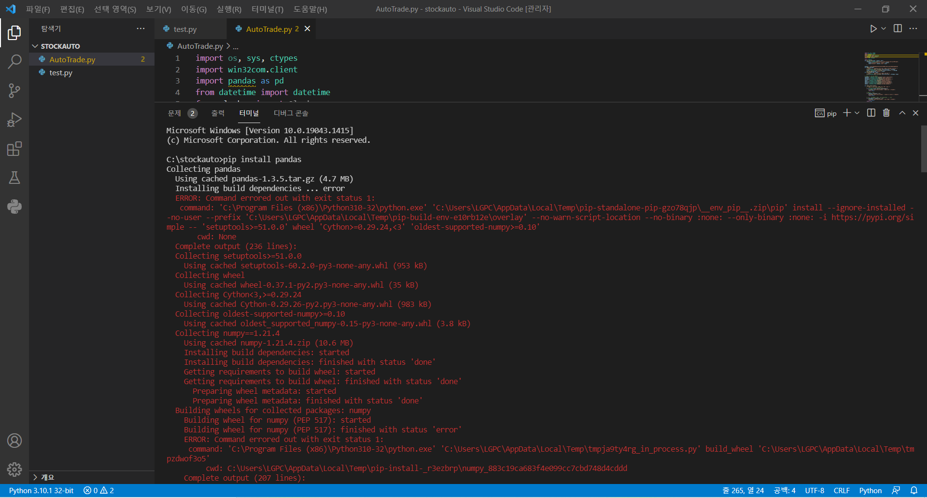This screenshot has height=498, width=927.
Task: Open the Run and Debug view
Action: (14, 120)
